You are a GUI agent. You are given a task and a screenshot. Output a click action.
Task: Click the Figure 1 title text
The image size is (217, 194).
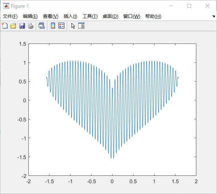pos(20,6)
